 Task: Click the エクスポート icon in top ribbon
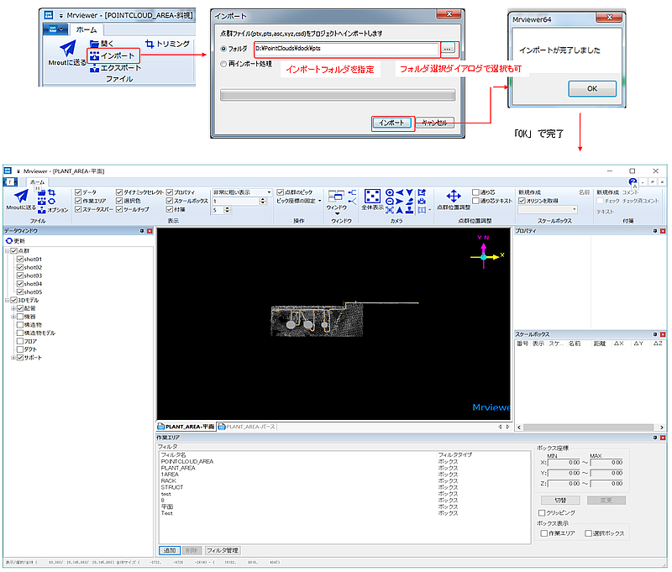coord(95,68)
